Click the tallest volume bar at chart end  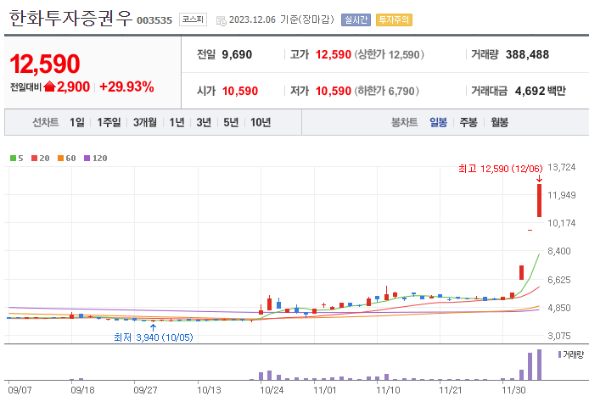tap(539, 365)
